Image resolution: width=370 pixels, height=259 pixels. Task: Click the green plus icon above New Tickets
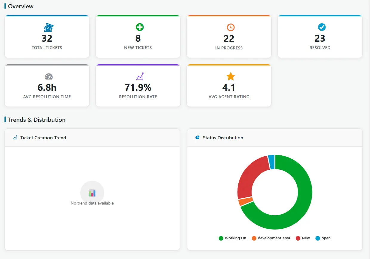click(139, 27)
